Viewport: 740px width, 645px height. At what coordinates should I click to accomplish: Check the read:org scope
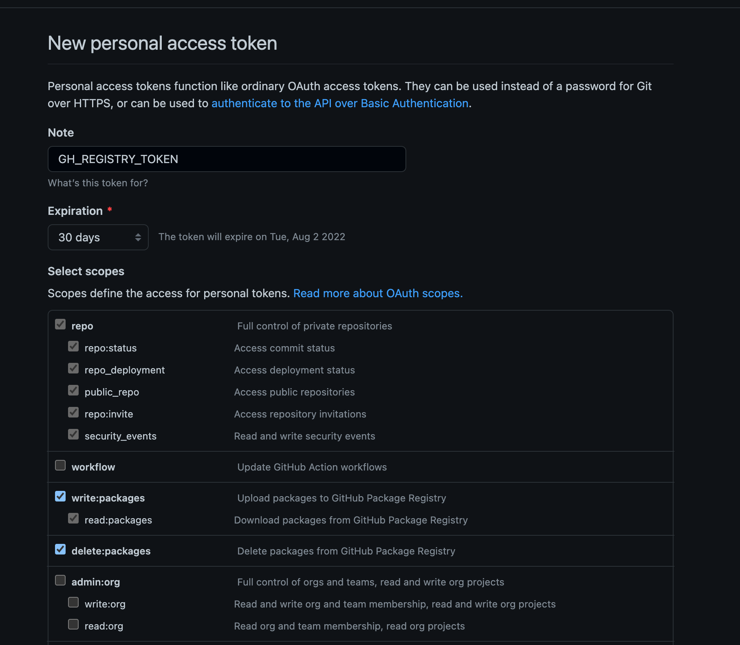[x=73, y=625]
